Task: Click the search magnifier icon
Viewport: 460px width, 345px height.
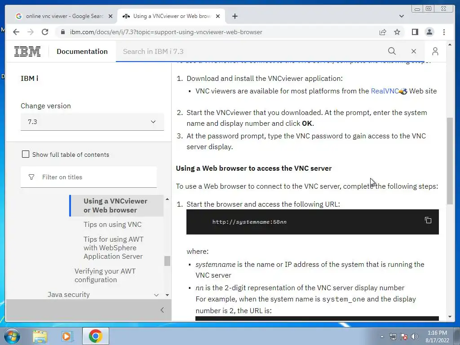Action: point(392,51)
